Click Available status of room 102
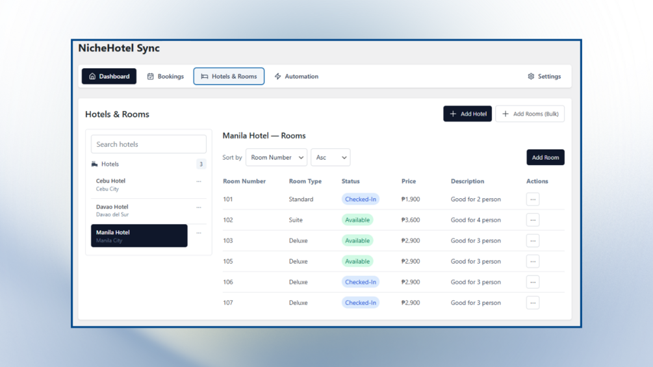 click(357, 220)
